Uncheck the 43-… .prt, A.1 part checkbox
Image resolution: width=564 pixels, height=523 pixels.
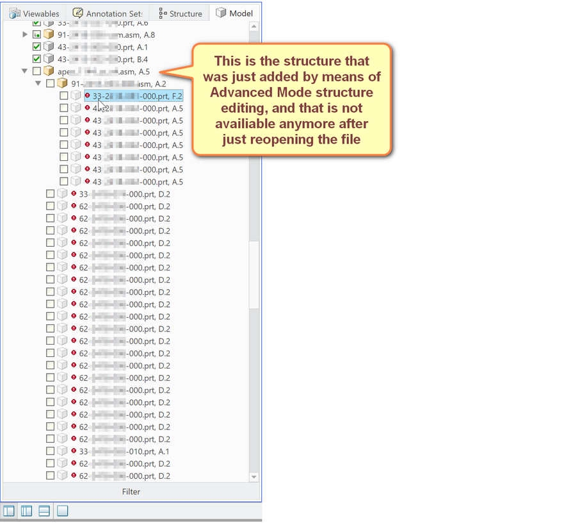36,47
